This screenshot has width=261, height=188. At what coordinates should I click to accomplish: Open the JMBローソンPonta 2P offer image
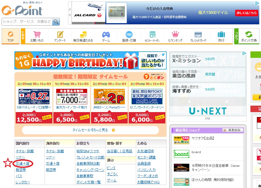point(109,97)
